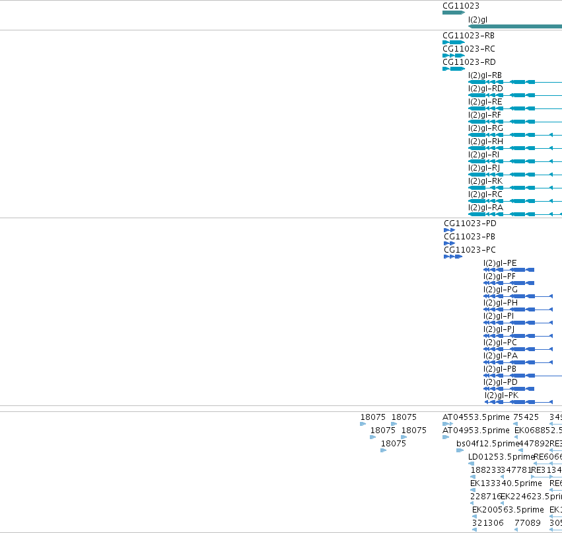This screenshot has width=562, height=533.
Task: Click EST LD01253.5prime
Action: pos(472,464)
